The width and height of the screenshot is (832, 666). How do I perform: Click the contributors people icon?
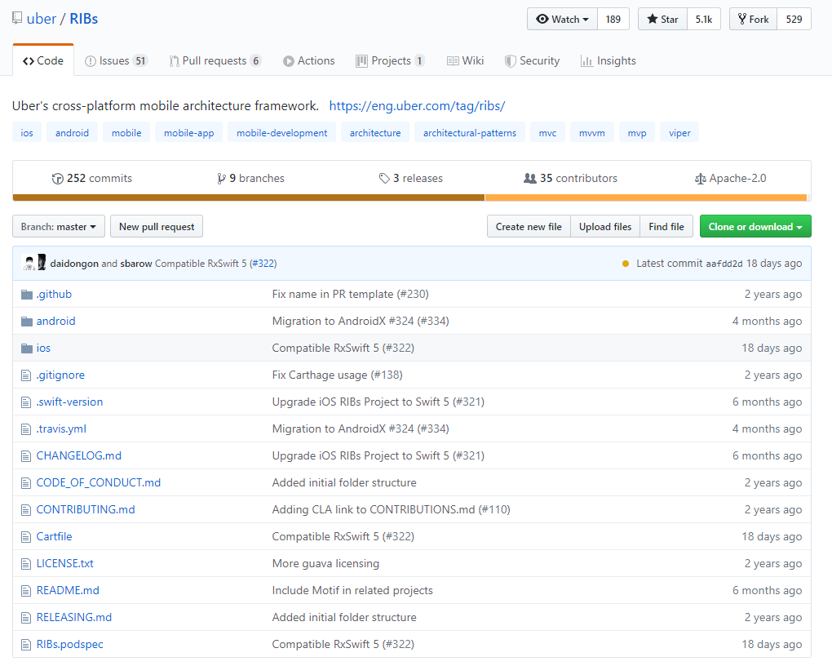530,179
